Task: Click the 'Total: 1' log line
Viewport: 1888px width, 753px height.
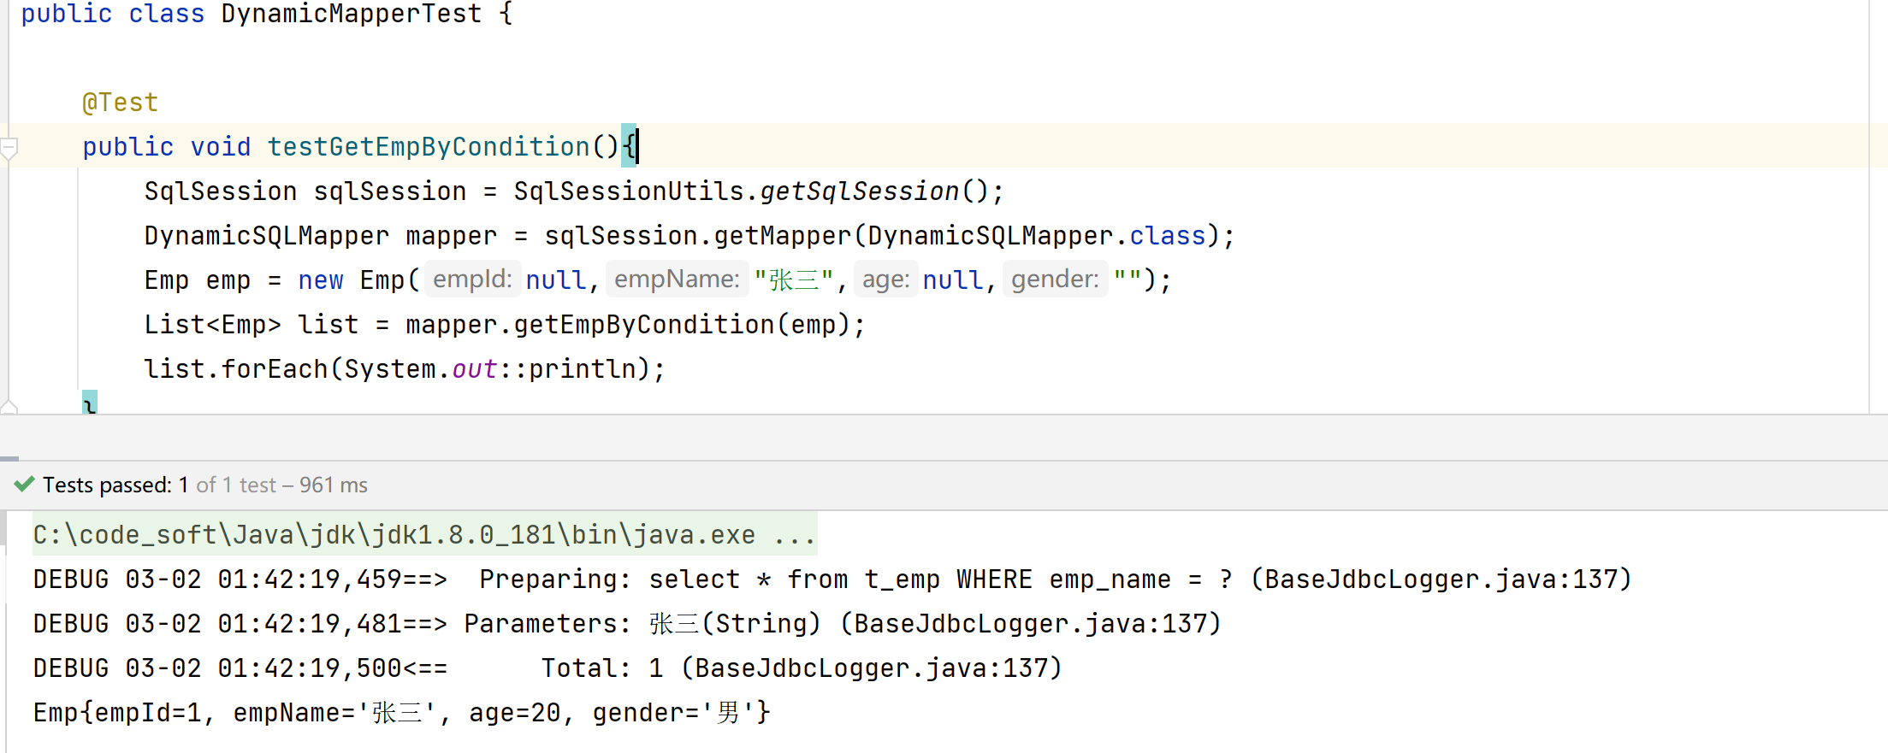Action: (547, 668)
